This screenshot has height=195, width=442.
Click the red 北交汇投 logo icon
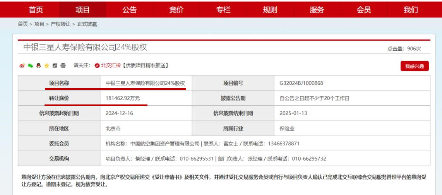(98, 65)
